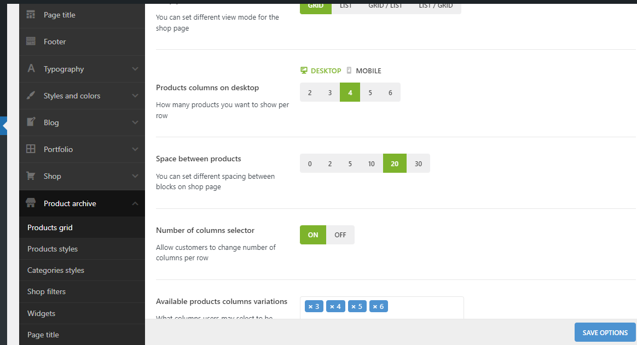
Task: Click the Portfolio grid icon
Action: coord(31,149)
